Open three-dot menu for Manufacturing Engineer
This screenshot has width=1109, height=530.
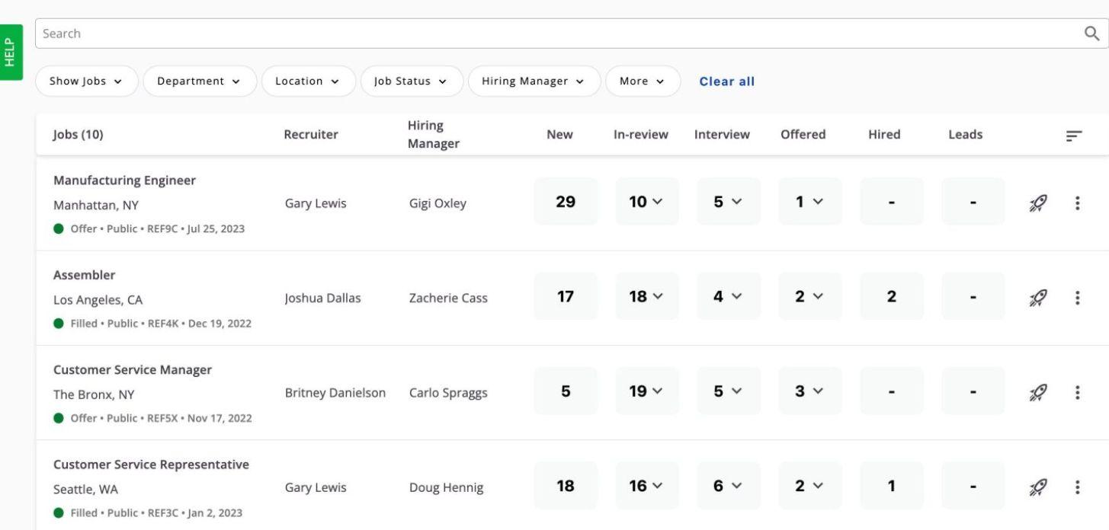(x=1077, y=203)
